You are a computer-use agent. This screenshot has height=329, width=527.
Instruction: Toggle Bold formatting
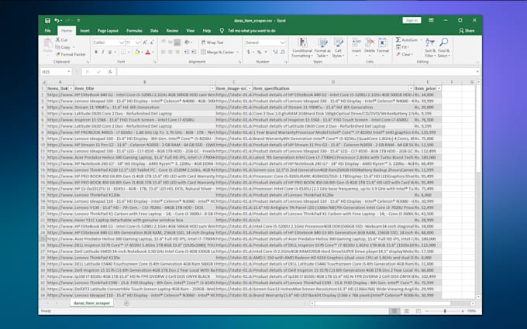pos(96,52)
